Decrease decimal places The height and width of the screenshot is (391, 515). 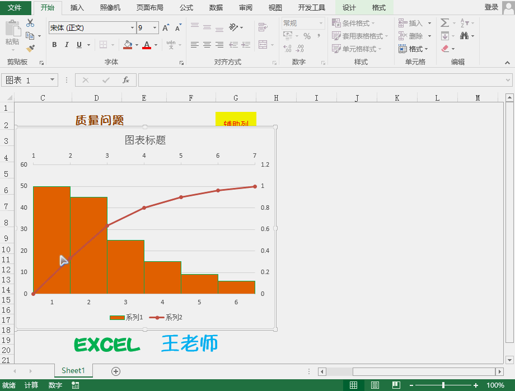point(300,49)
